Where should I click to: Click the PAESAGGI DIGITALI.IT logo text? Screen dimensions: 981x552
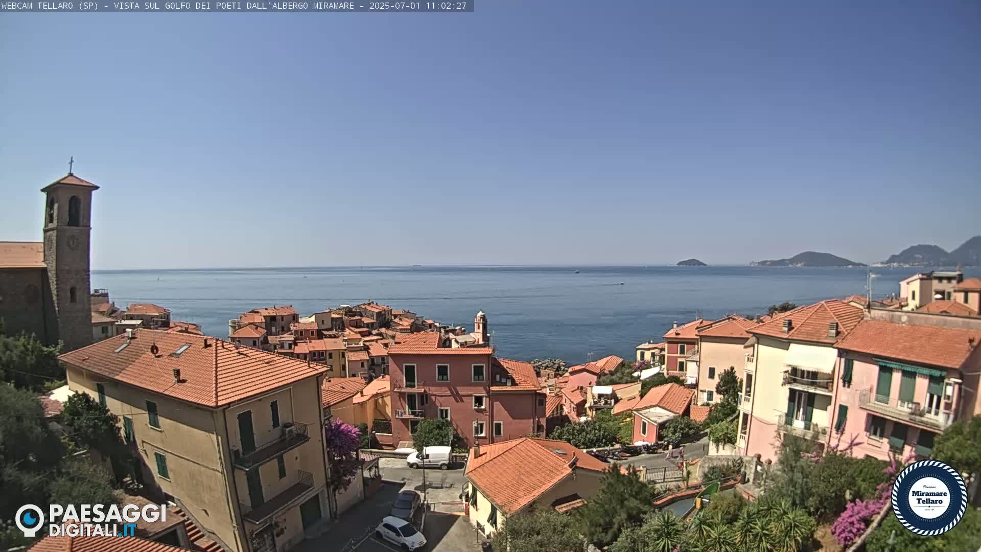107,520
